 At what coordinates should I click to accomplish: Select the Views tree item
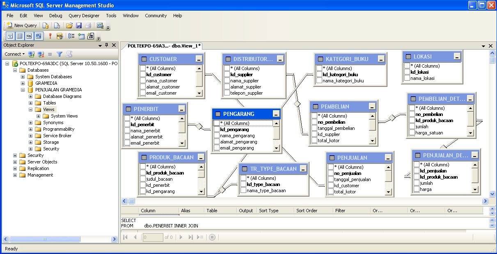(x=48, y=109)
